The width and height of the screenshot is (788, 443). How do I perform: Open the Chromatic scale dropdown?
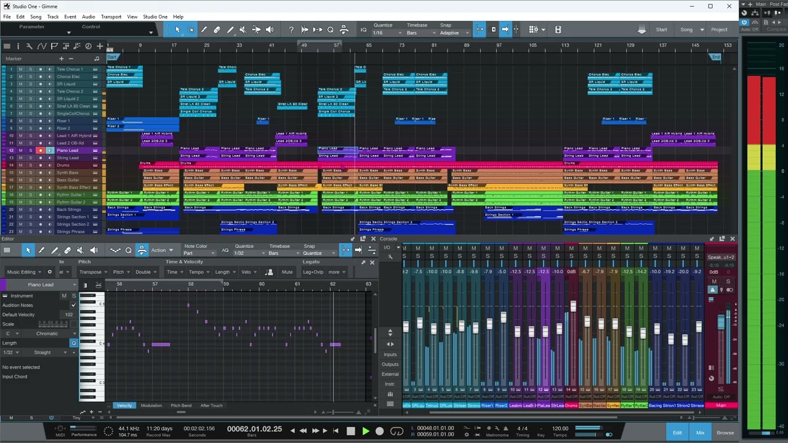coord(55,333)
